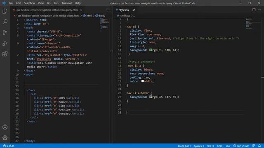Image resolution: width=264 pixels, height=148 pixels.
Task: Click the Blog anchor line in HTML
Action: (57, 106)
